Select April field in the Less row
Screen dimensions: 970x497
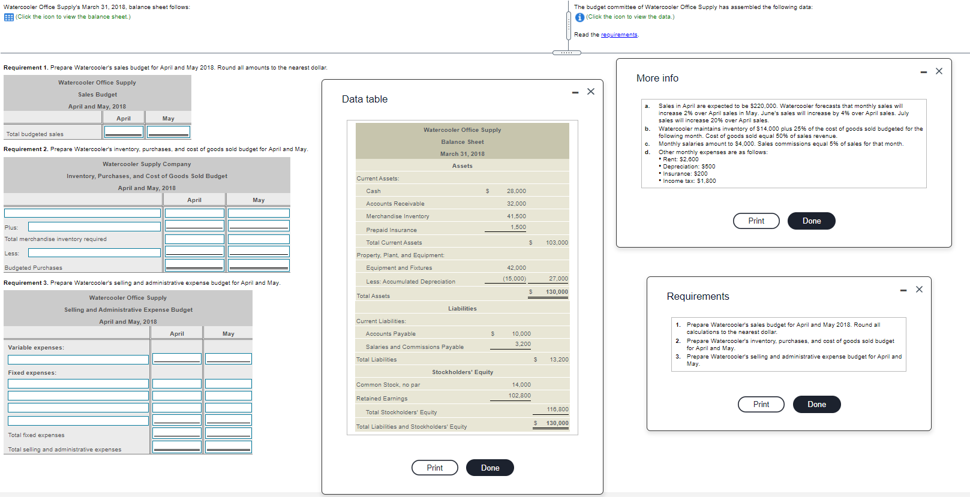pyautogui.click(x=194, y=252)
